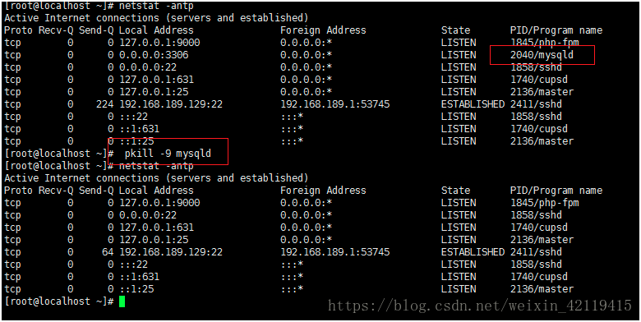This screenshot has height=322, width=641.
Task: Click "netstat -antp" command typed after pkill
Action: 156,166
